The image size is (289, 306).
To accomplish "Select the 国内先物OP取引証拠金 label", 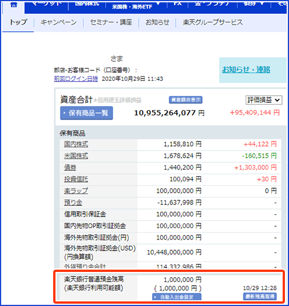I will pos(95,226).
